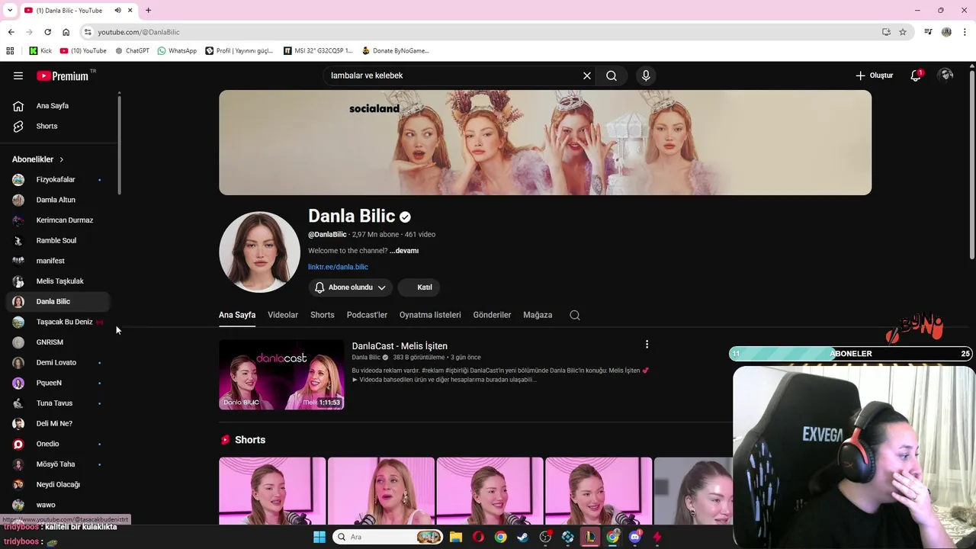View site information icon in address bar
Image resolution: width=976 pixels, height=549 pixels.
pos(88,32)
